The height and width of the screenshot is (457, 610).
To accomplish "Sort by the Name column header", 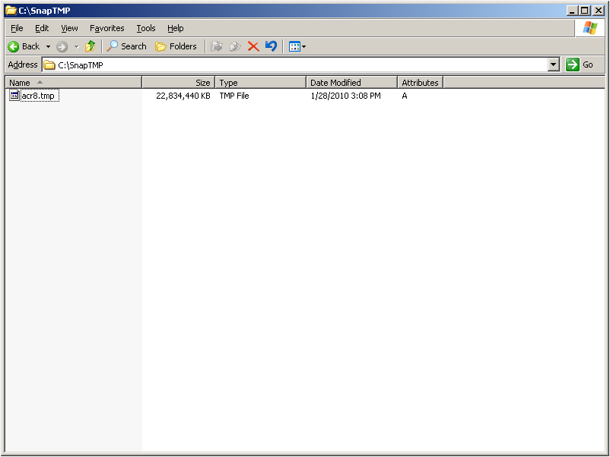I will (x=74, y=83).
